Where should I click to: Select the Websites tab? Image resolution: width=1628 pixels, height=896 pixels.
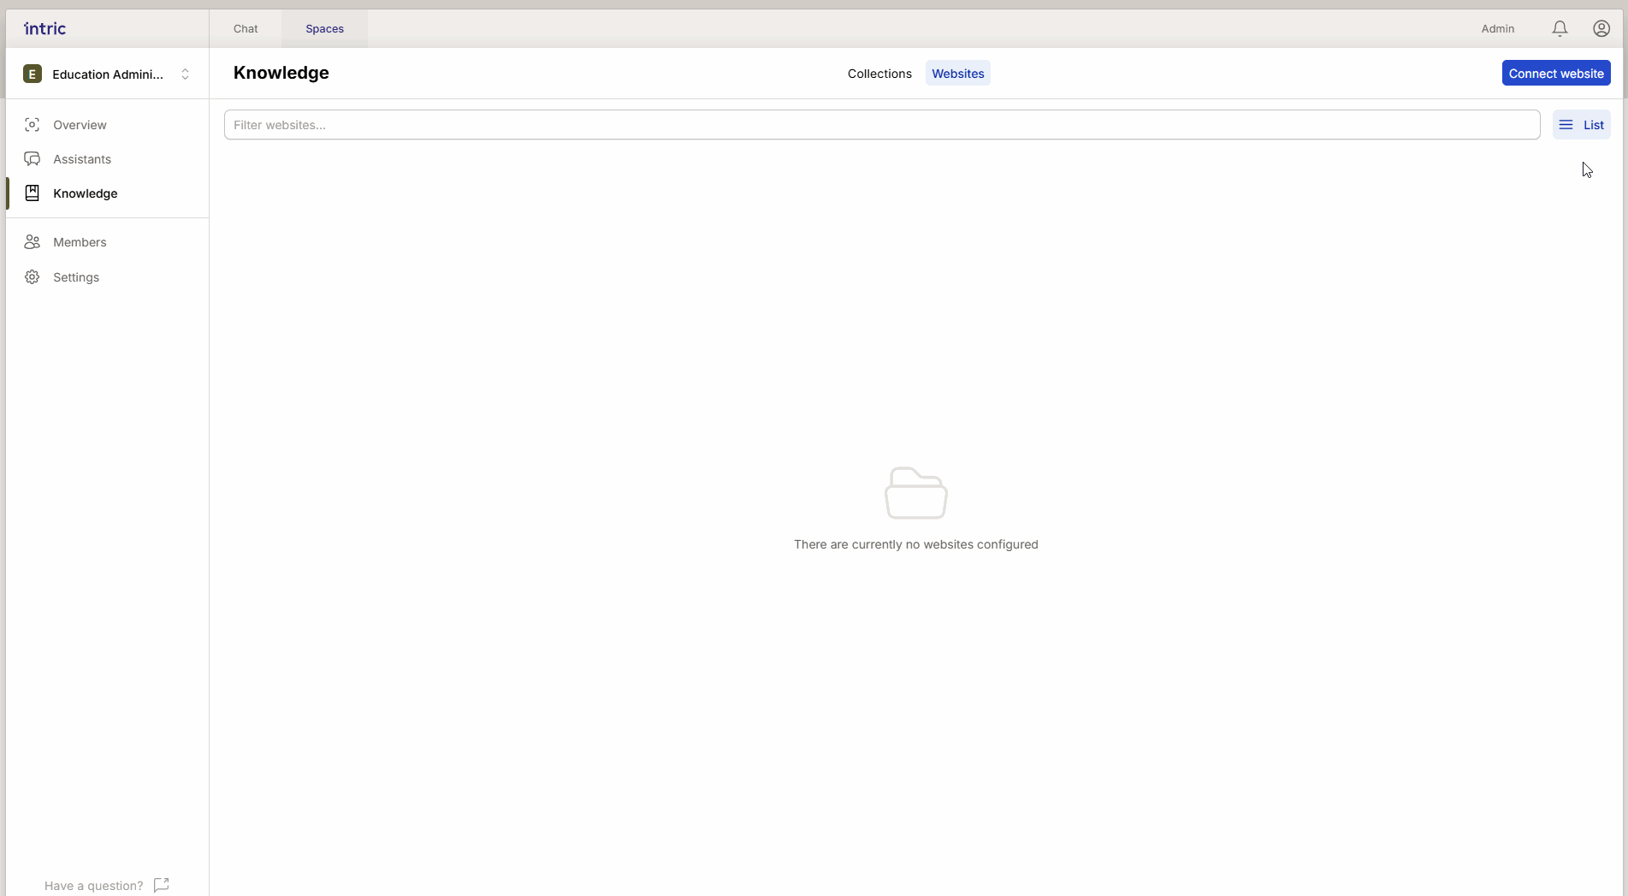[x=957, y=74]
